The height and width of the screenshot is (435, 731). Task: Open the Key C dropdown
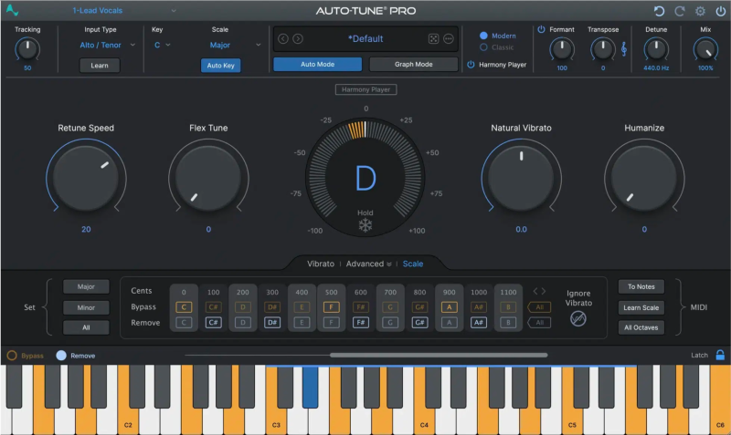pos(163,45)
